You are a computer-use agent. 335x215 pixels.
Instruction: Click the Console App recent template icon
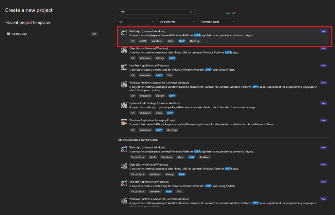[x=9, y=34]
